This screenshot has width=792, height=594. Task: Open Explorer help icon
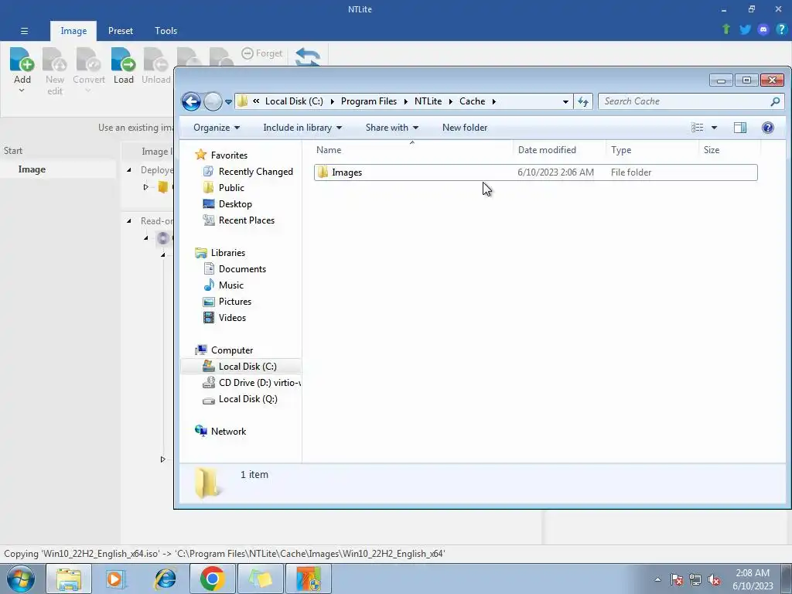point(768,128)
